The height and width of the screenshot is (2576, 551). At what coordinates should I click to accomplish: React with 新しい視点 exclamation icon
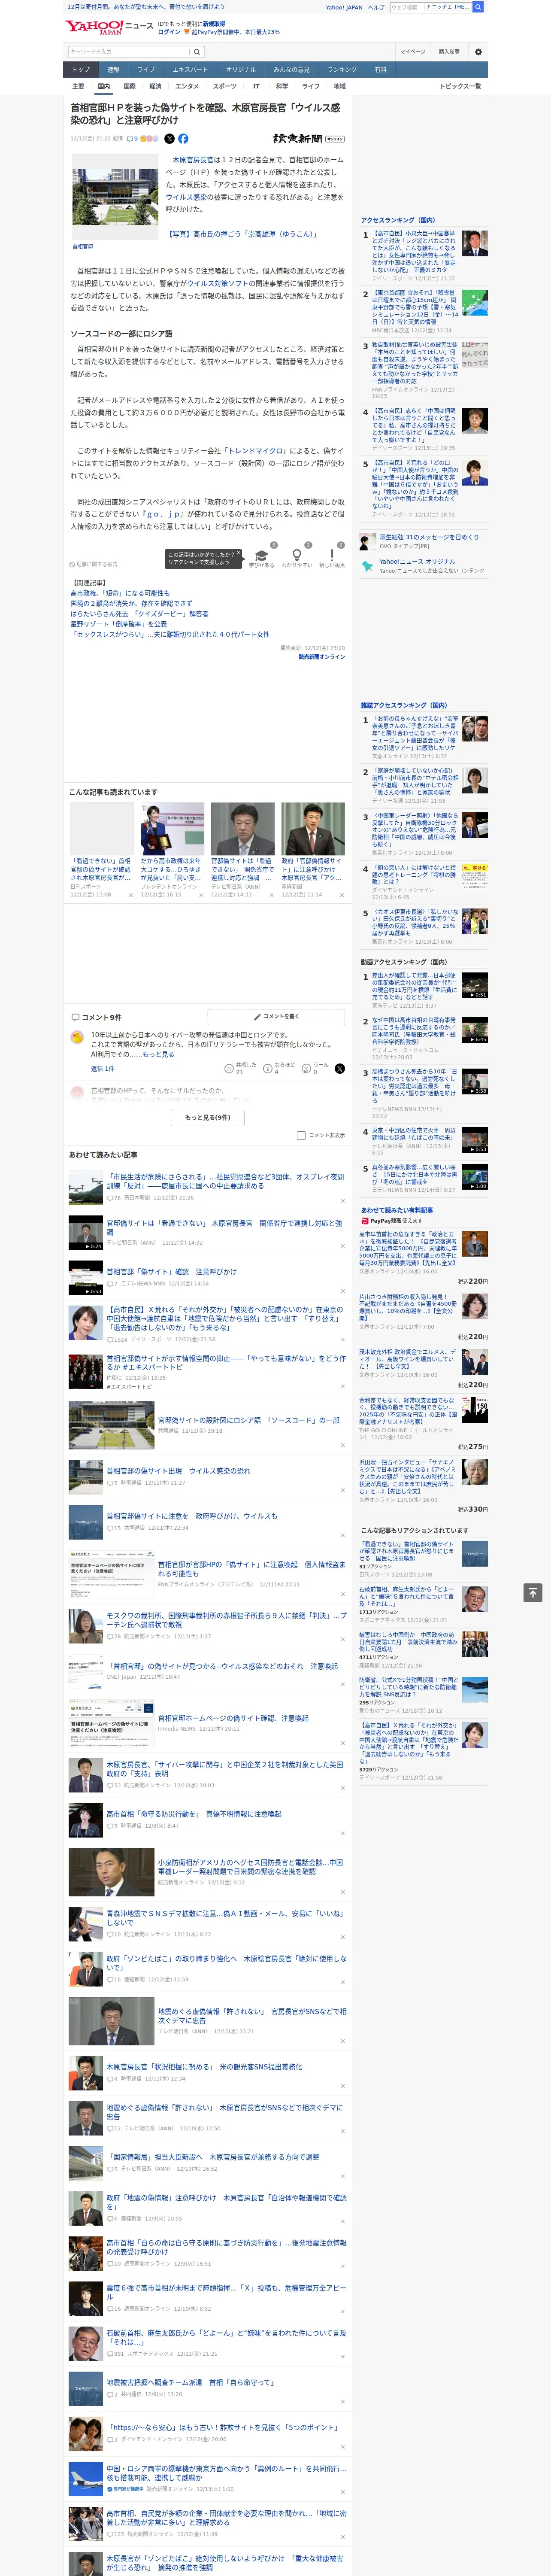coord(332,555)
